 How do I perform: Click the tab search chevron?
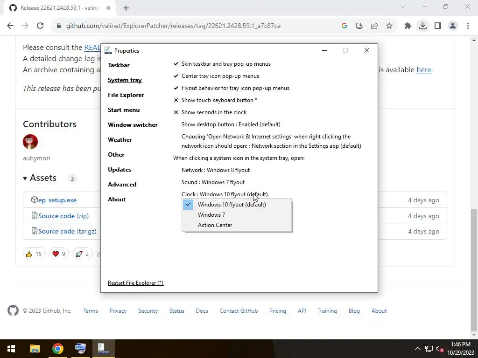403,7
